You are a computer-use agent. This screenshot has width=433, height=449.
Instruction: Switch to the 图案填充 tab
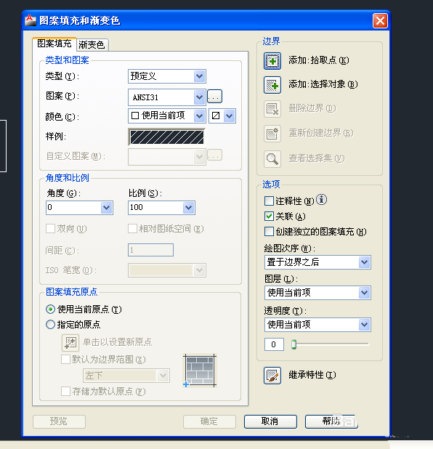tap(54, 44)
